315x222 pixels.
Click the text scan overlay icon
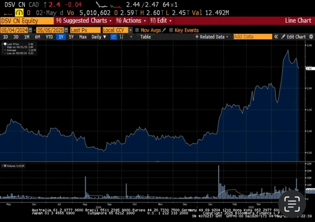point(292,204)
